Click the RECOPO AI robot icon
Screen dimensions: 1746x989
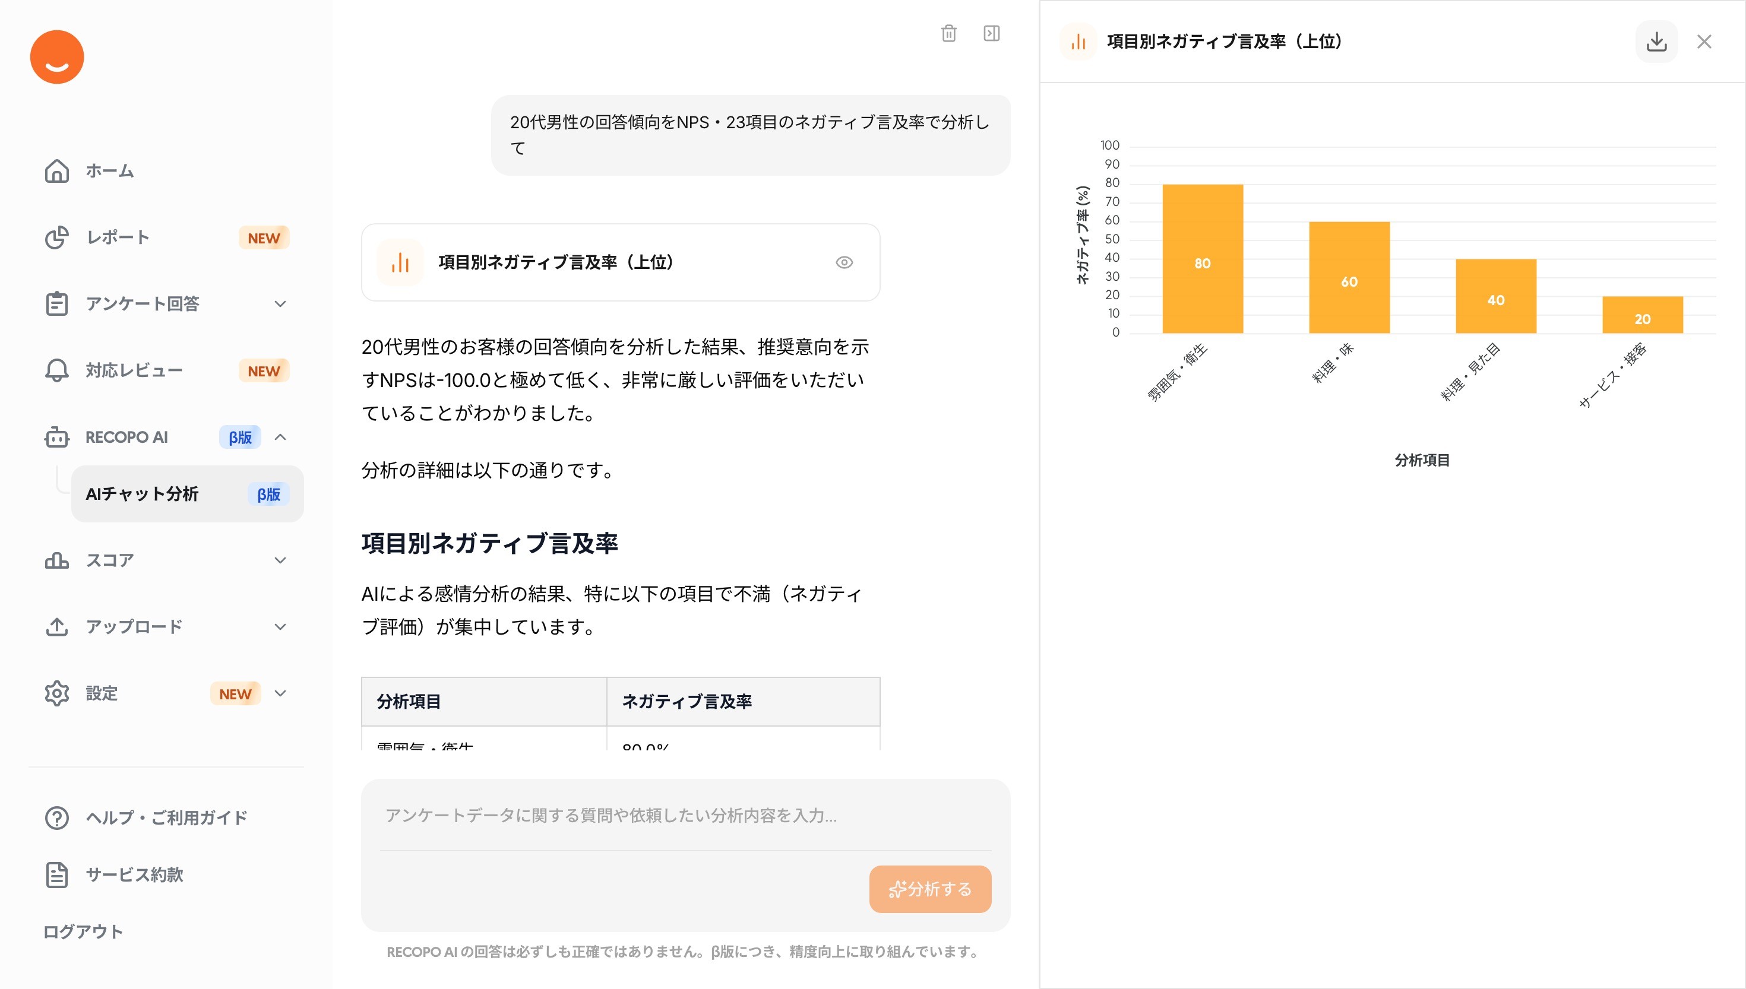[57, 438]
